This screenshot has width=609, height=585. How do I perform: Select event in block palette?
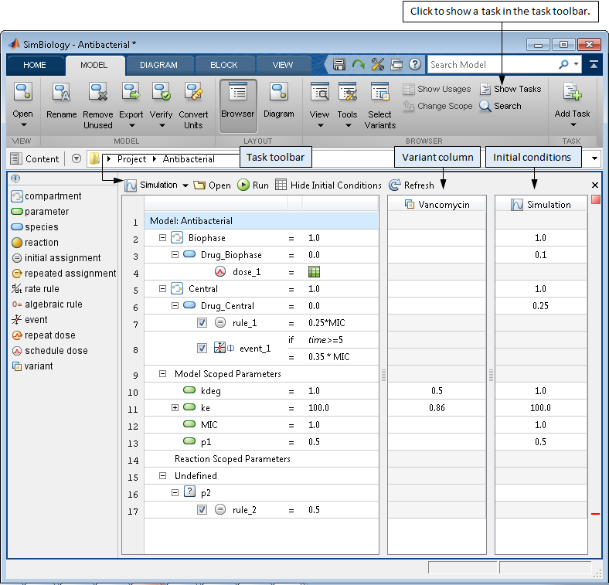tap(29, 320)
